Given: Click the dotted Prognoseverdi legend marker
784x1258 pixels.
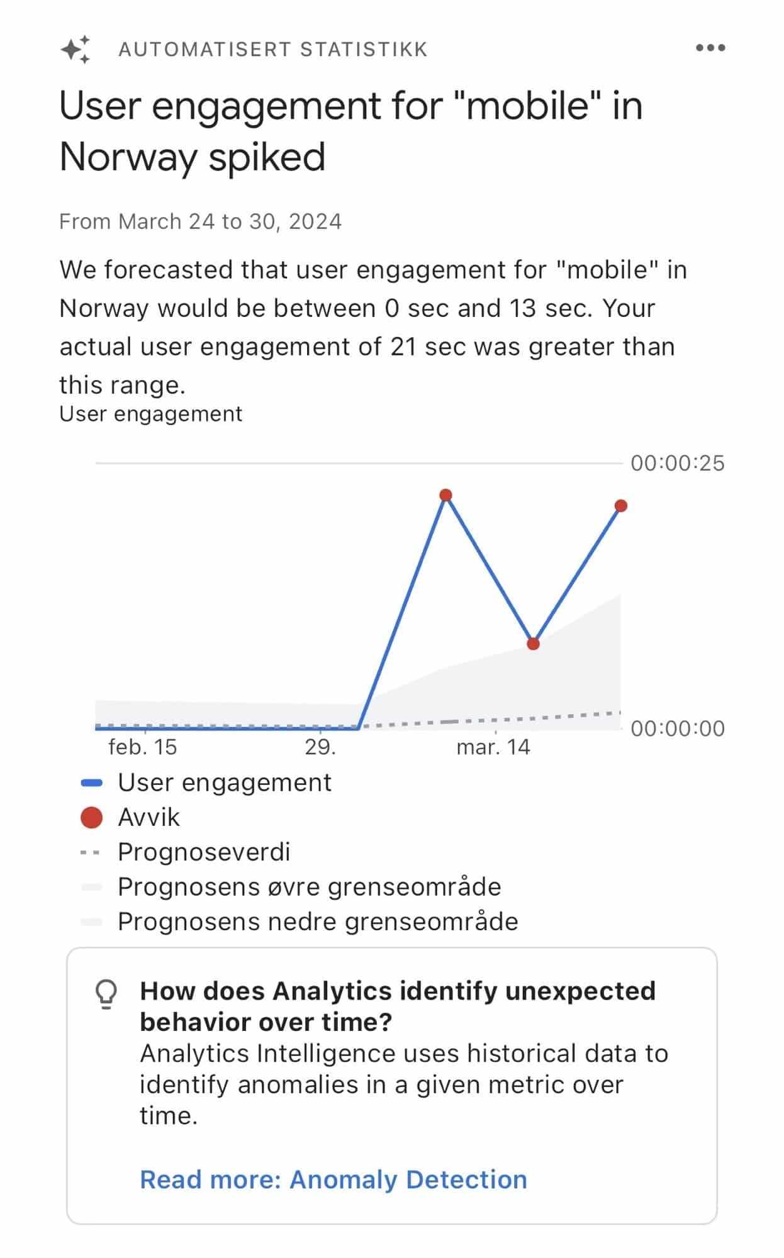Looking at the screenshot, I should click(91, 853).
